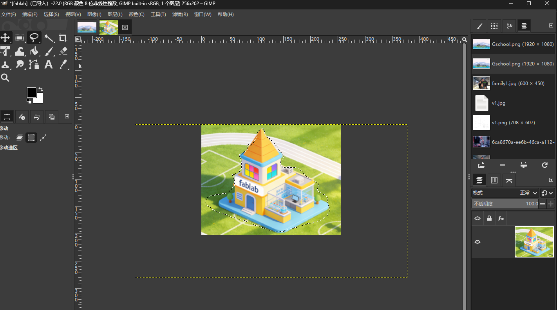Decrease layer opacity with minus button

tap(543, 204)
